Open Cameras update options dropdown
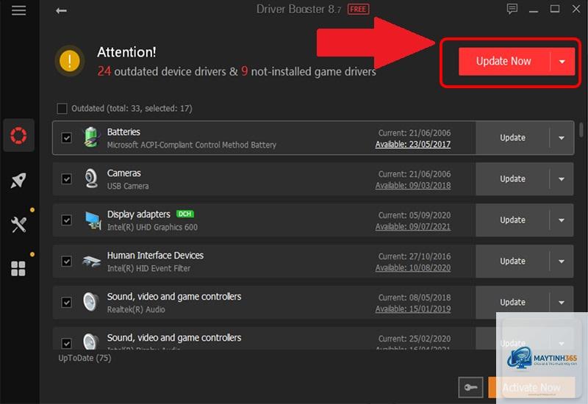 point(562,179)
